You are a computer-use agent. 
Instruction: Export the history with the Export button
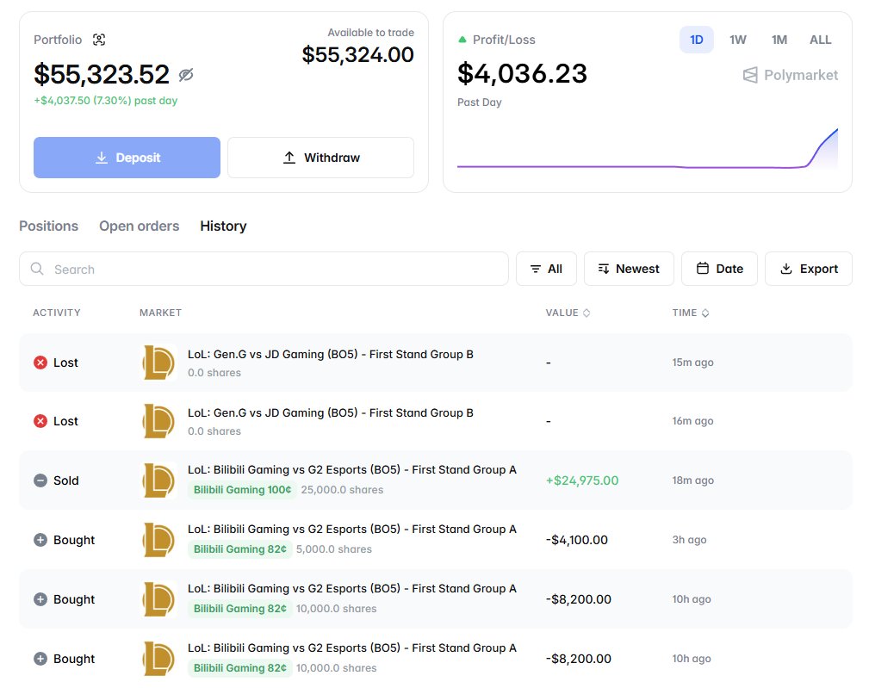[809, 269]
